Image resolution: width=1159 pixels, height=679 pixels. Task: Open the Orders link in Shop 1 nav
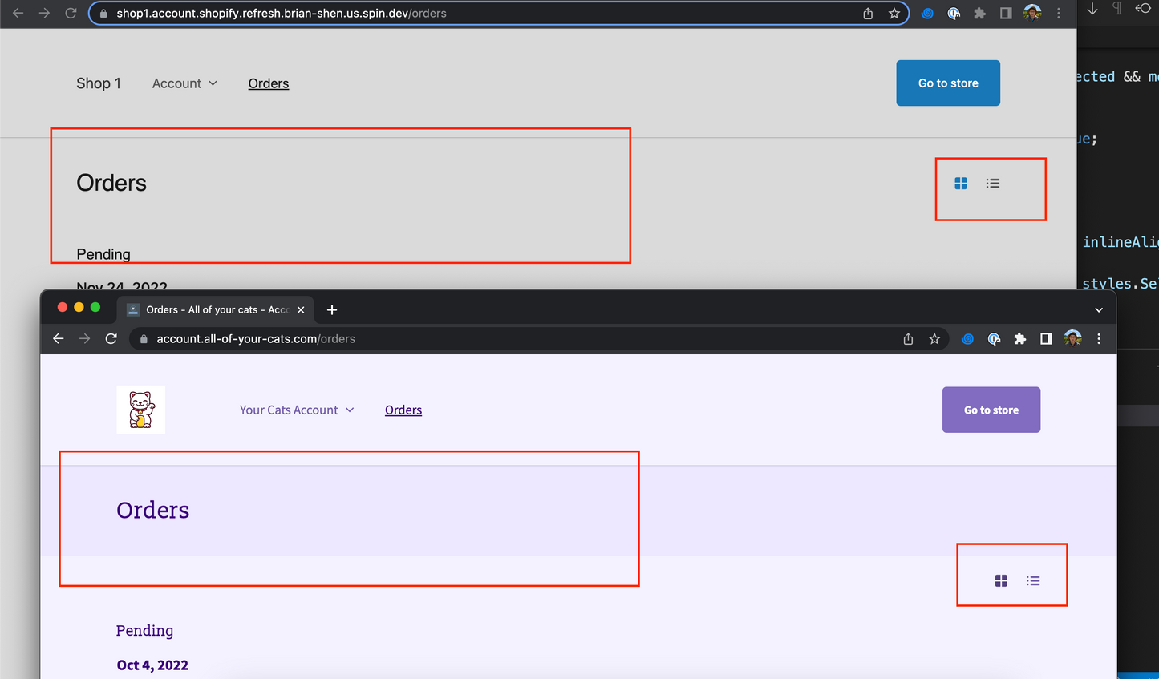(x=269, y=83)
